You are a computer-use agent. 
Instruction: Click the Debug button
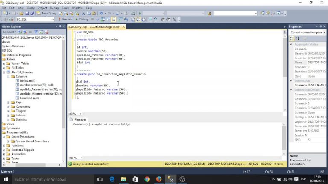click(82, 20)
